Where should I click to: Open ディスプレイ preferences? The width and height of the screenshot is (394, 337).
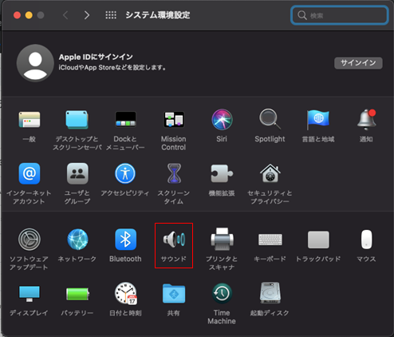pos(30,294)
